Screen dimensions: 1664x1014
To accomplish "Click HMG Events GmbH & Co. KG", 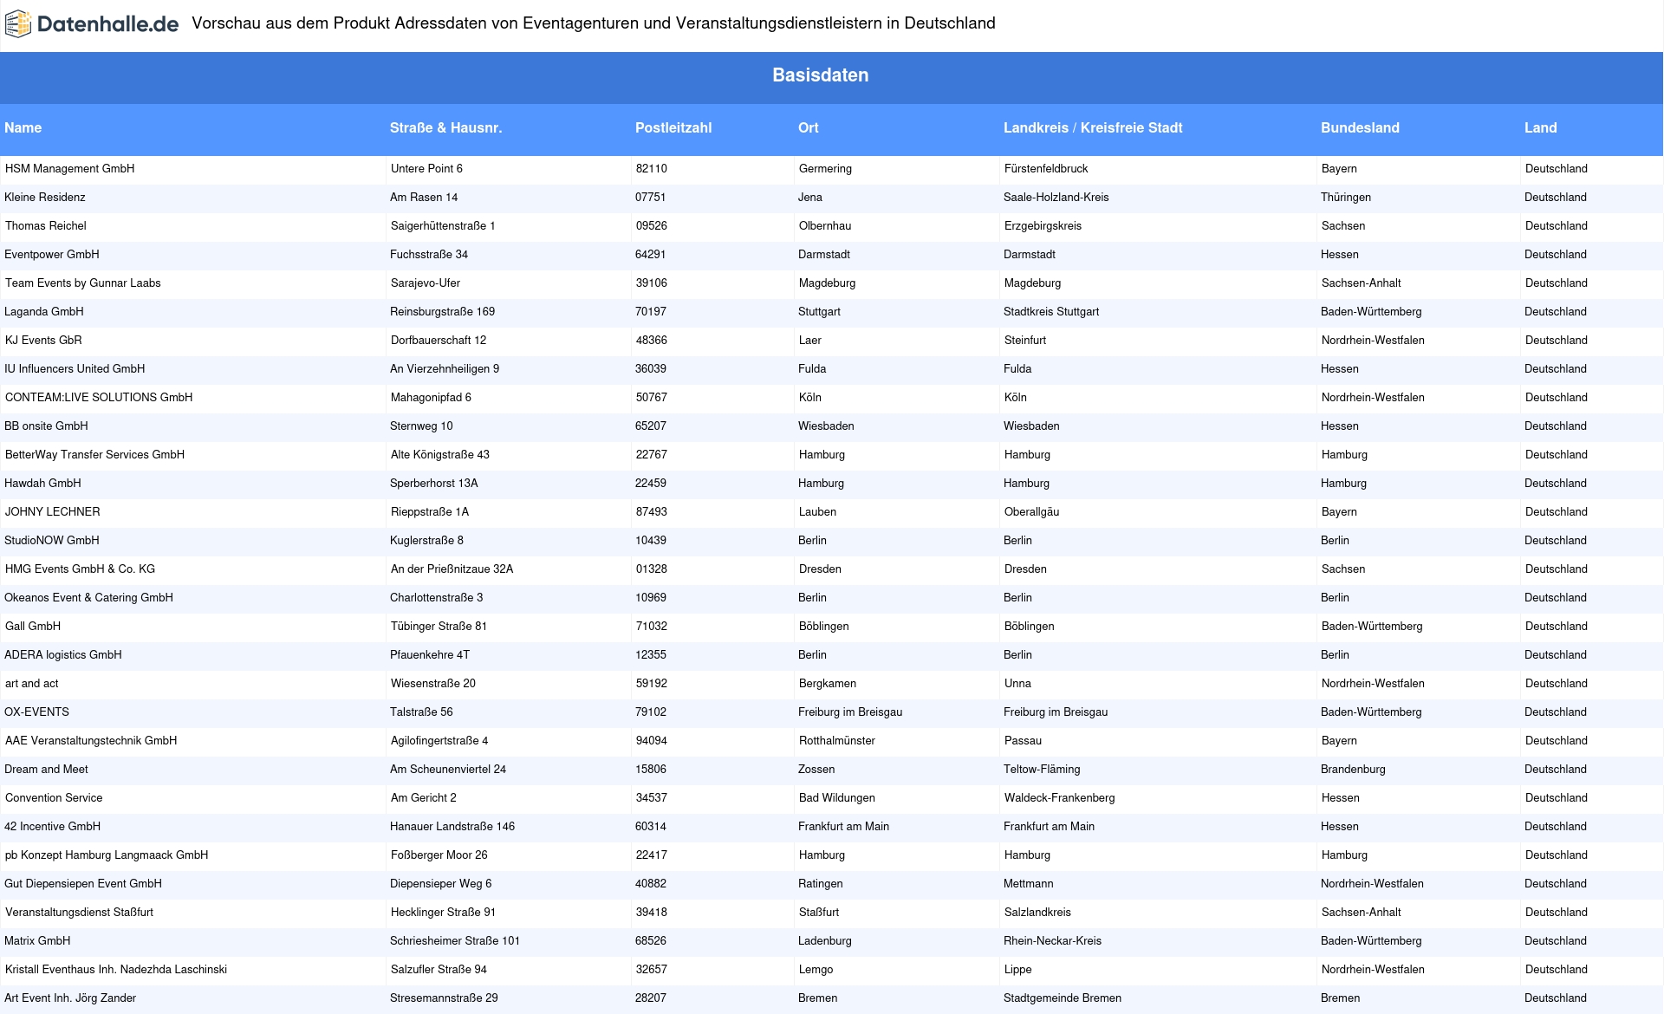I will [x=80, y=569].
